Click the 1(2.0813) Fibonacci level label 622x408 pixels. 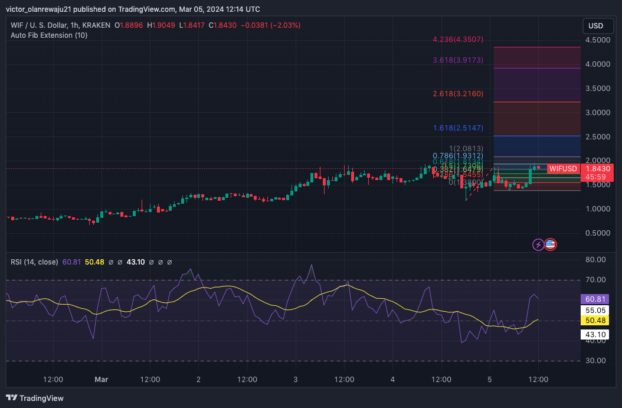click(x=466, y=149)
